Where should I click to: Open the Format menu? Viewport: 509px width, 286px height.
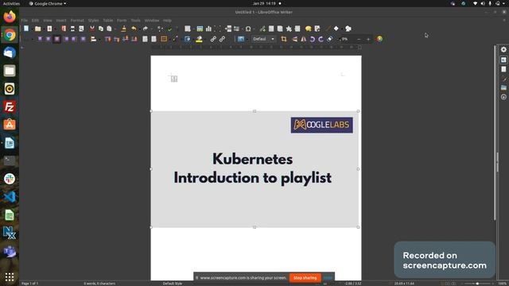77,20
